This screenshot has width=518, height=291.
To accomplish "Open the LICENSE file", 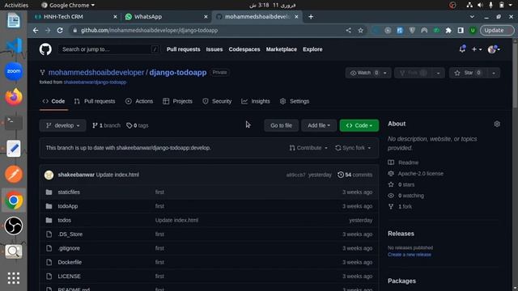I will [x=69, y=276].
